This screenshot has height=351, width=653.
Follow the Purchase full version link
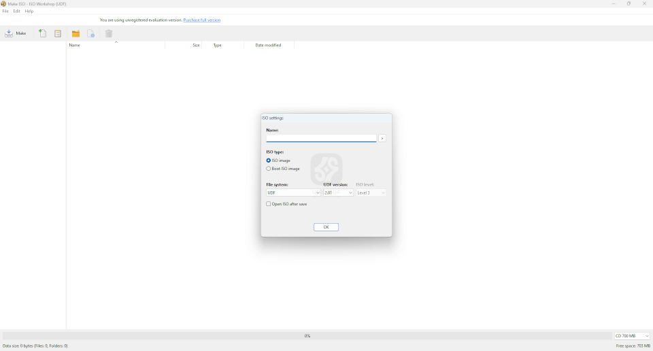pyautogui.click(x=201, y=20)
